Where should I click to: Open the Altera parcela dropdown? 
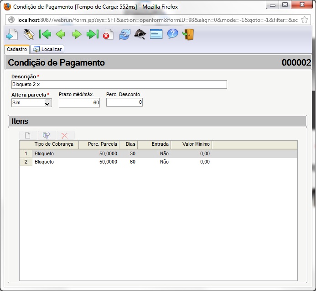point(31,103)
